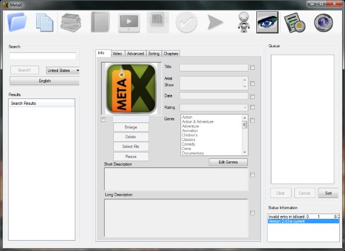Click the MetaX cover artwork thumbnail
This screenshot has width=345, height=251.
[x=131, y=89]
